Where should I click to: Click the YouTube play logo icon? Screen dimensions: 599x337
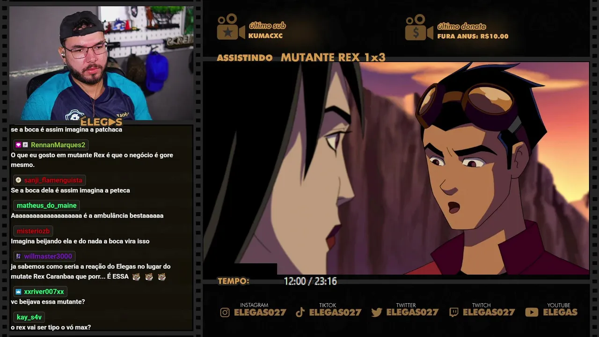532,312
